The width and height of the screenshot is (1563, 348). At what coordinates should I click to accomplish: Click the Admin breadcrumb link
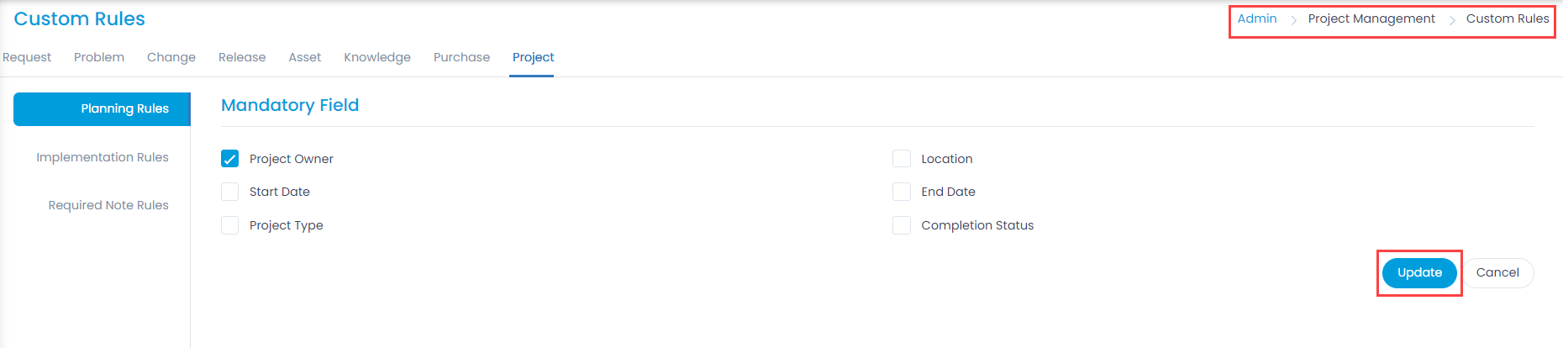[1257, 18]
